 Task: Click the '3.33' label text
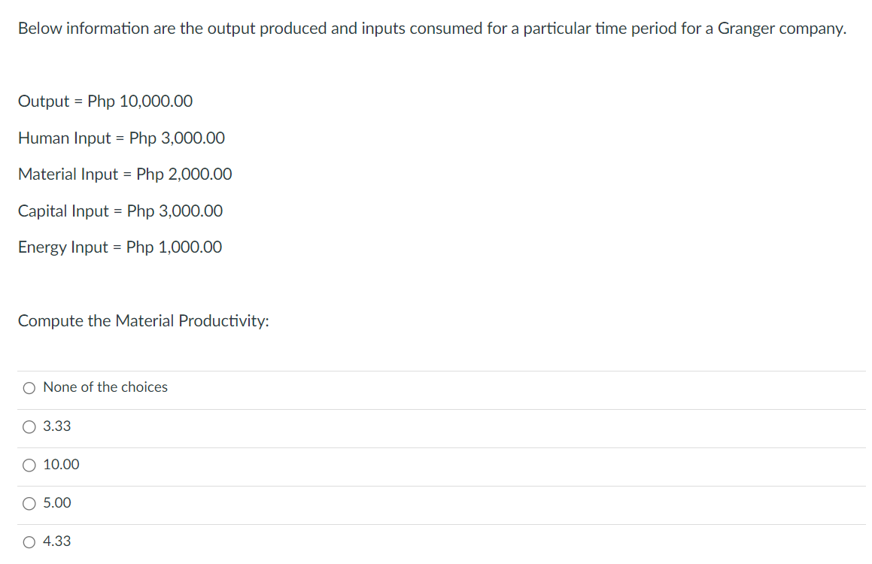click(56, 426)
